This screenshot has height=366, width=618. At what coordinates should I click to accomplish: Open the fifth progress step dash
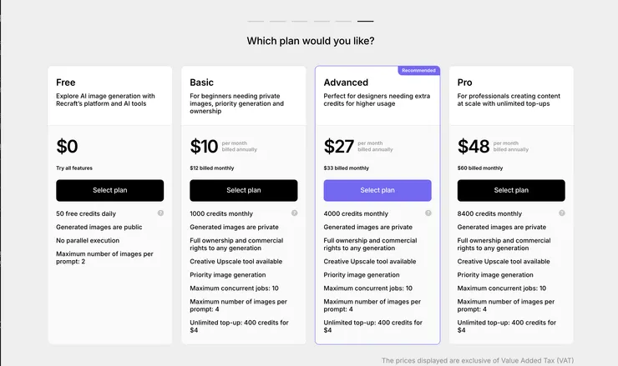(343, 21)
